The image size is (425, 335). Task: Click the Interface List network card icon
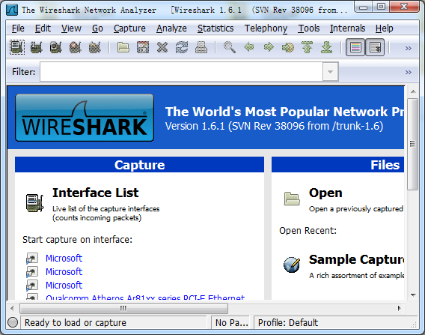[34, 203]
